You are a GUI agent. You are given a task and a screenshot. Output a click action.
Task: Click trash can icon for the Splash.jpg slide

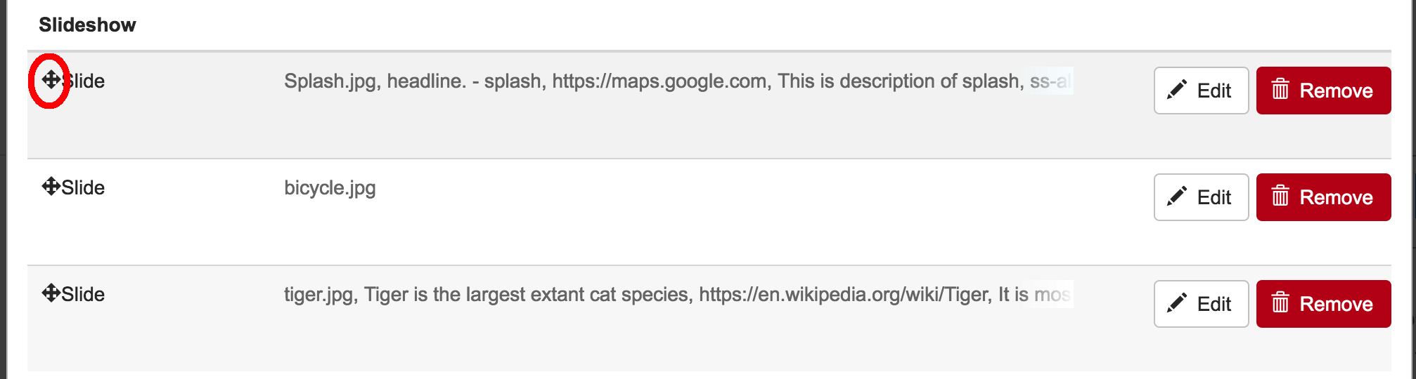click(1280, 89)
